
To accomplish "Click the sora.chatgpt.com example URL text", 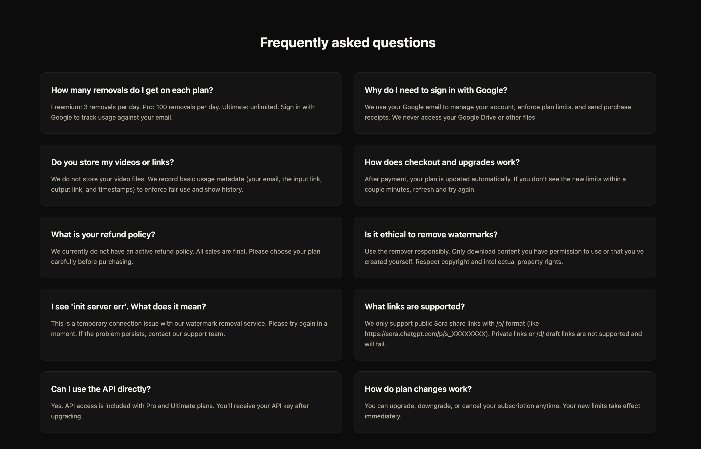I will click(427, 334).
